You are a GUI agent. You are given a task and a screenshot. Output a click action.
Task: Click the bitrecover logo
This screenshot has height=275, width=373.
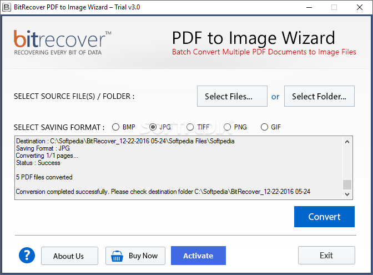[62, 43]
